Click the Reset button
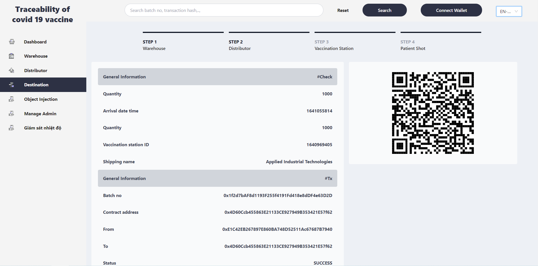This screenshot has width=538, height=266. click(343, 10)
